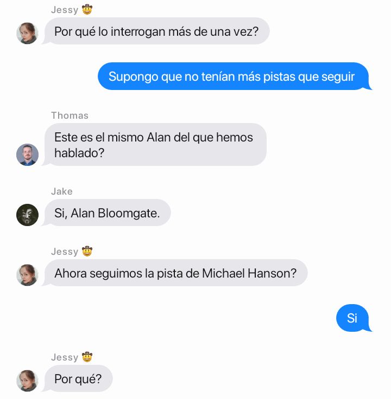Click the Thomas sender name label
This screenshot has width=391, height=399.
pyautogui.click(x=70, y=115)
